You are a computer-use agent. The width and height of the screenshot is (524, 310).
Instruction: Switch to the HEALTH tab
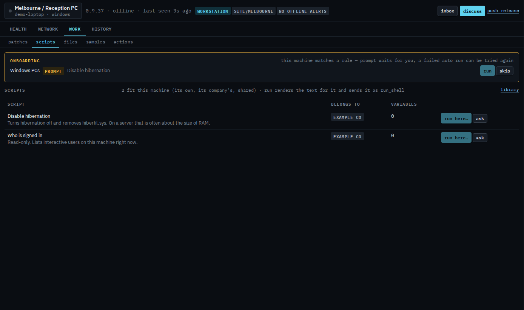tap(18, 29)
